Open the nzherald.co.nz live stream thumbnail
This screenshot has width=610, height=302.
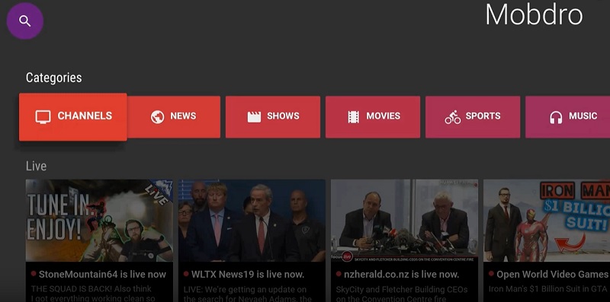point(405,221)
